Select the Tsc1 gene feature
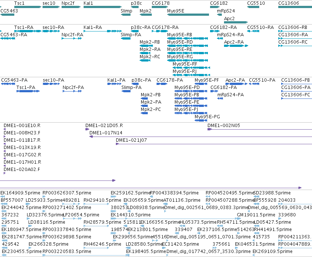 pos(28,7)
